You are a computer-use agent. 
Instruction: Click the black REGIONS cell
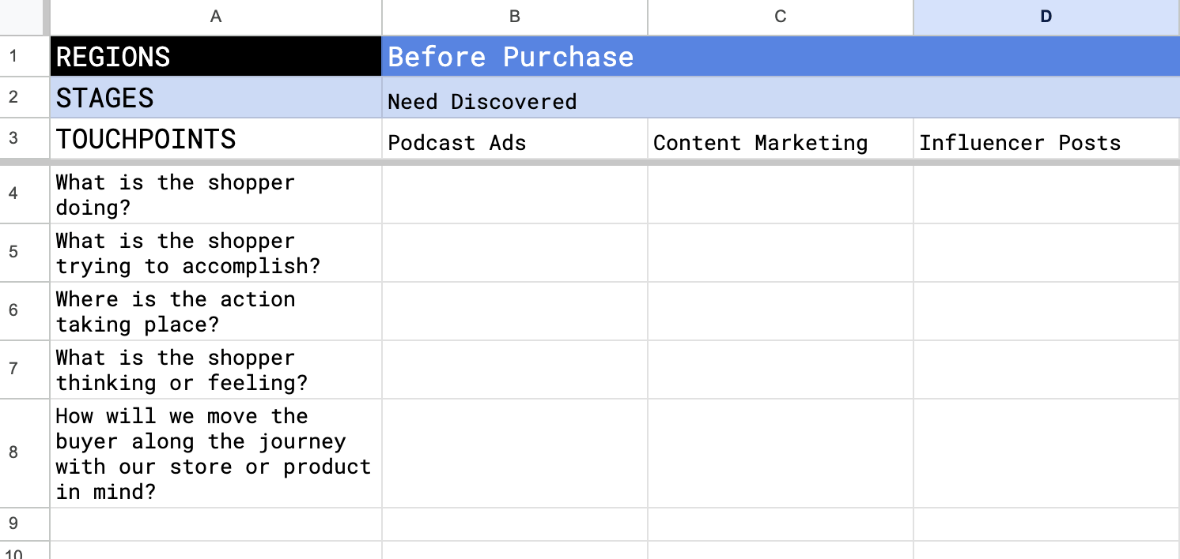click(215, 56)
